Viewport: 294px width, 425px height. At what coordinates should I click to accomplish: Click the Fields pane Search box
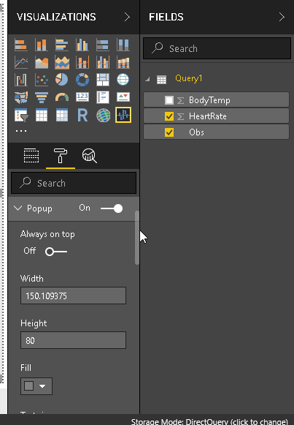coord(217,48)
